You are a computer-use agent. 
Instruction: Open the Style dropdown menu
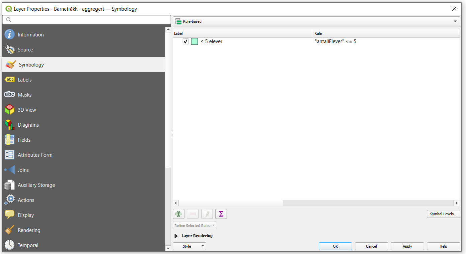[189, 246]
